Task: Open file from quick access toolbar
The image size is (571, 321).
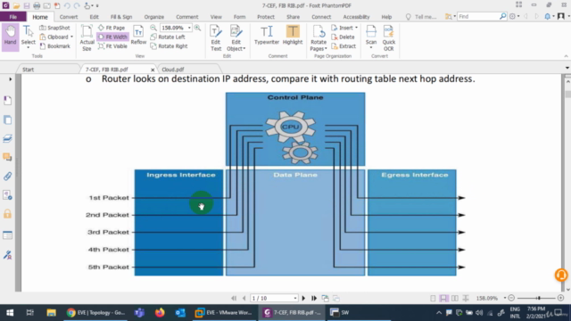Action: [x=16, y=5]
